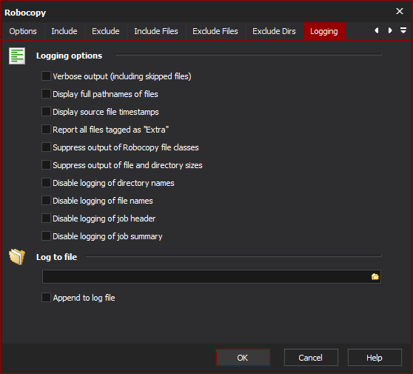Click the OK button
This screenshot has height=374, width=413.
243,358
